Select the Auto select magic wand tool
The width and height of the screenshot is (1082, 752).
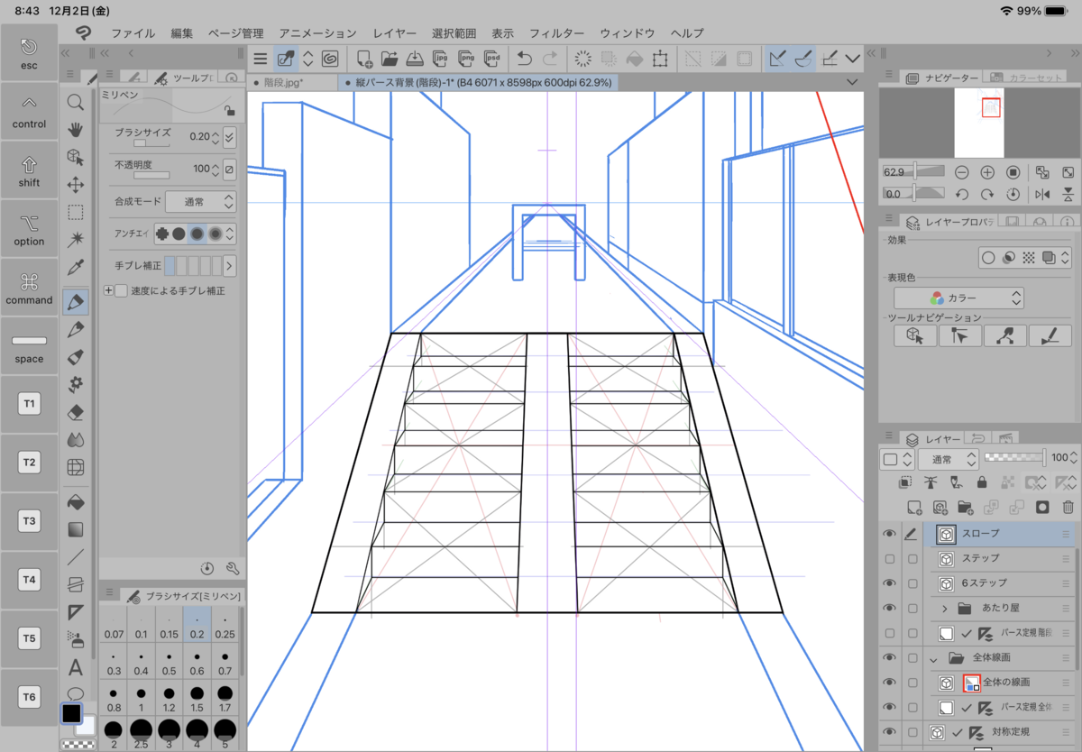pyautogui.click(x=76, y=240)
